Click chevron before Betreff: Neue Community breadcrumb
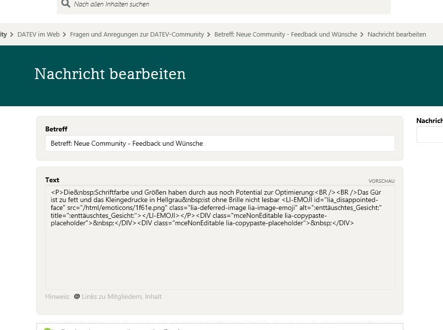Image resolution: width=443 pixels, height=330 pixels. point(209,35)
